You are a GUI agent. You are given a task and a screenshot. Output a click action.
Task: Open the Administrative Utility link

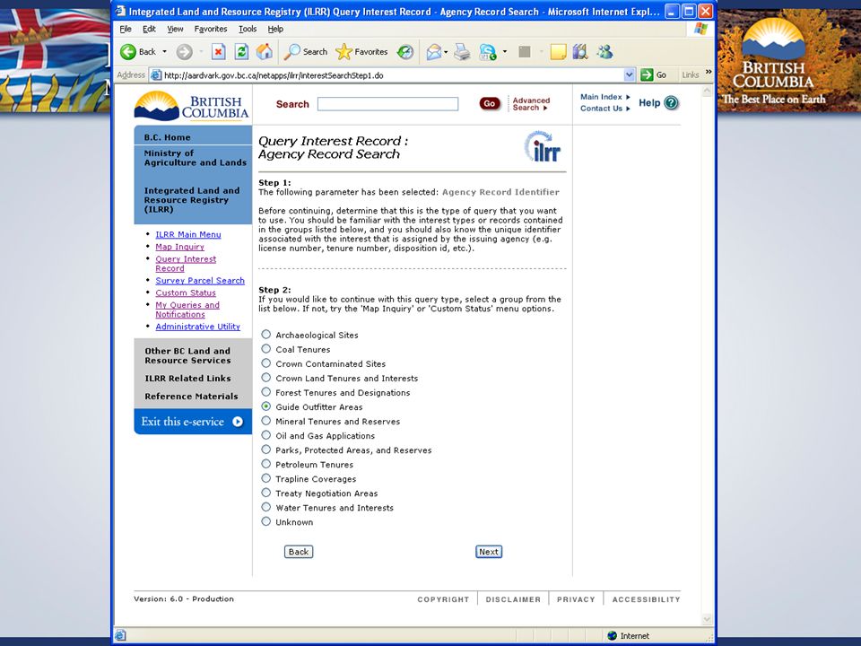(x=197, y=327)
